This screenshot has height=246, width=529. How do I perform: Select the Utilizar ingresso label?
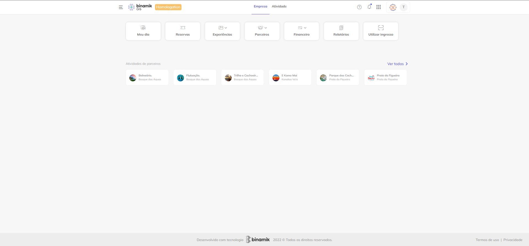[381, 34]
